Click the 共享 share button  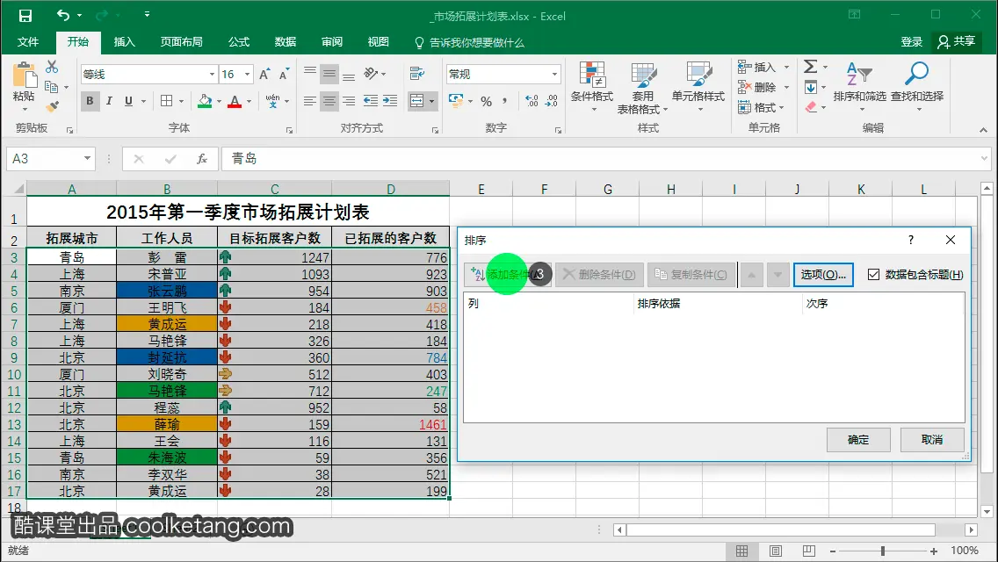pos(957,42)
